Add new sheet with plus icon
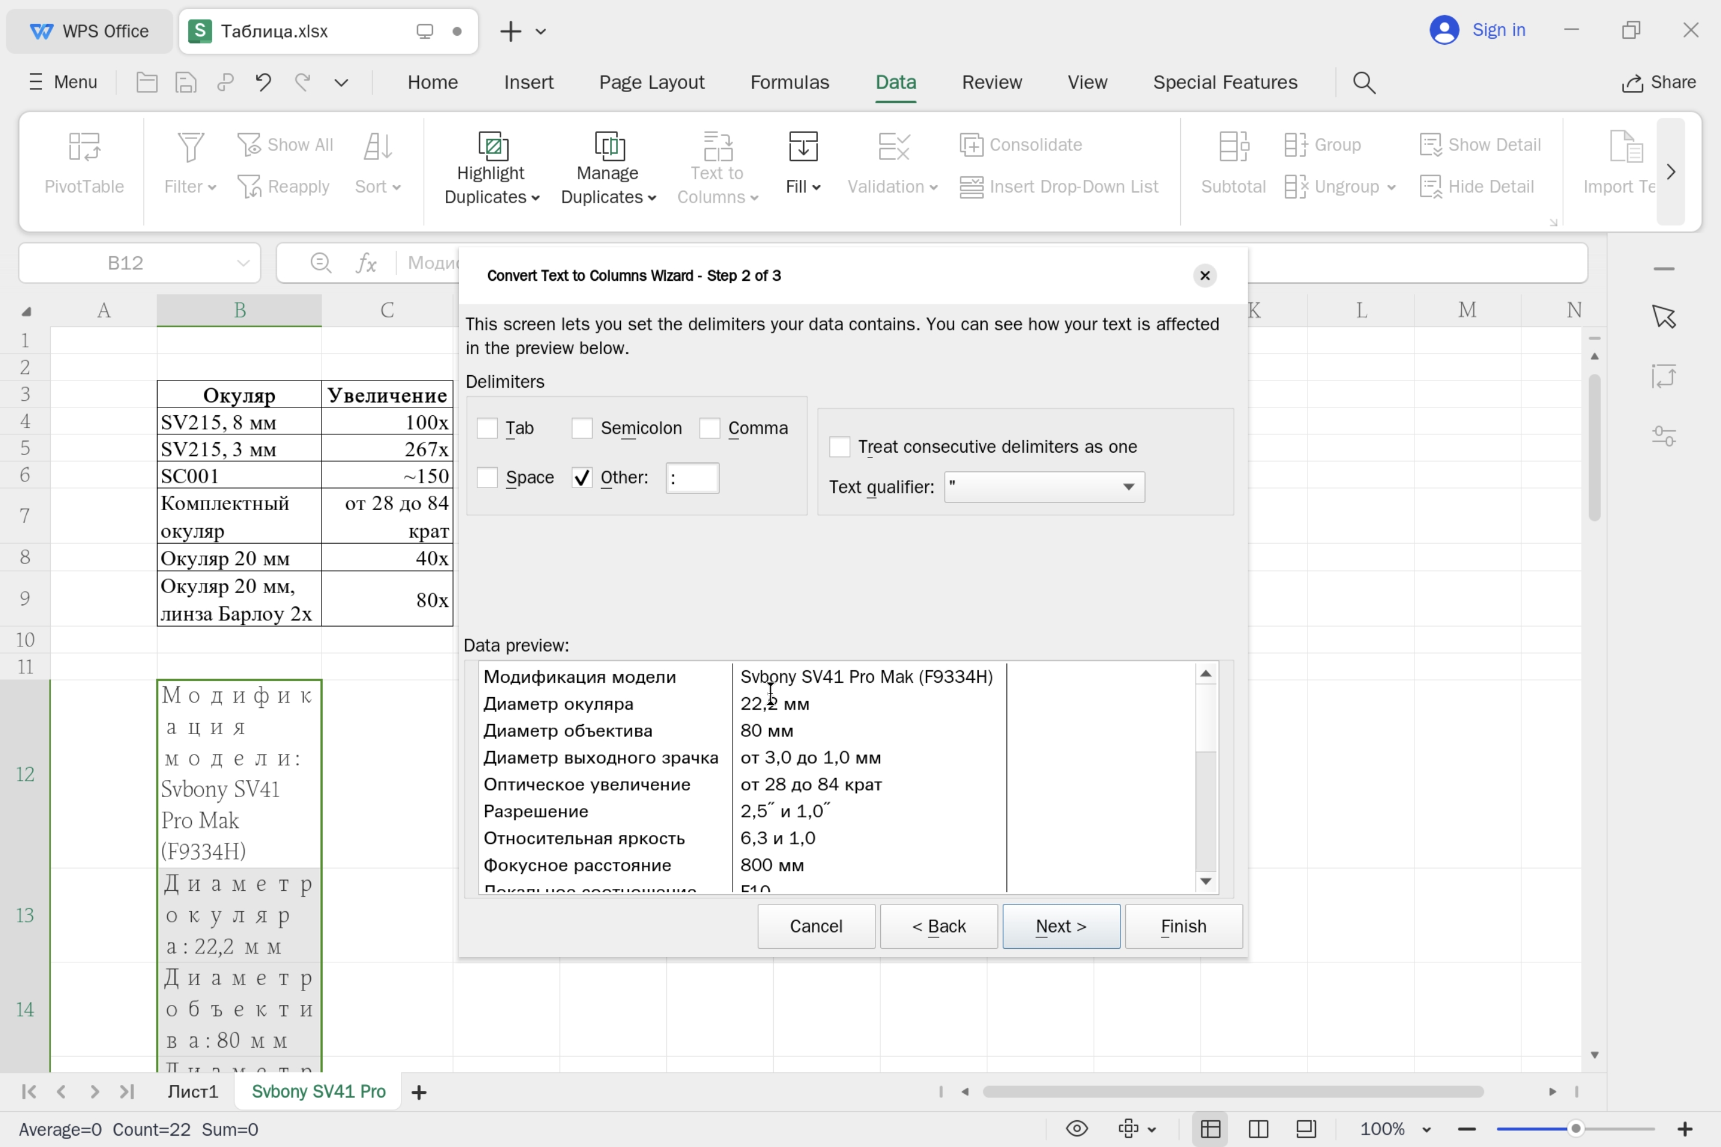Image resolution: width=1721 pixels, height=1147 pixels. pos(419,1092)
